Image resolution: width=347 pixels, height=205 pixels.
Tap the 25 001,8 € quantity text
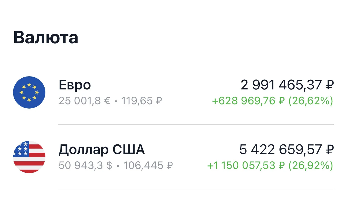pyautogui.click(x=85, y=101)
